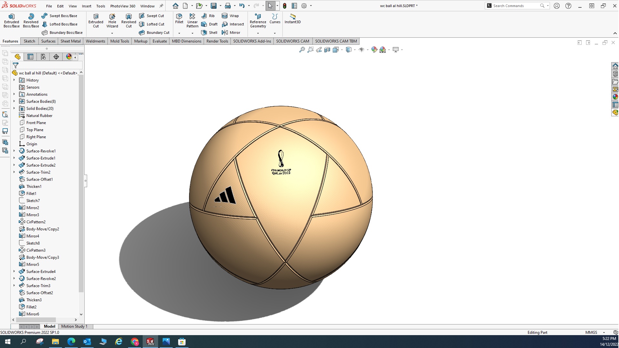Viewport: 619px width, 348px height.
Task: Click the Boundary Boss/Base tool
Action: [x=62, y=33]
